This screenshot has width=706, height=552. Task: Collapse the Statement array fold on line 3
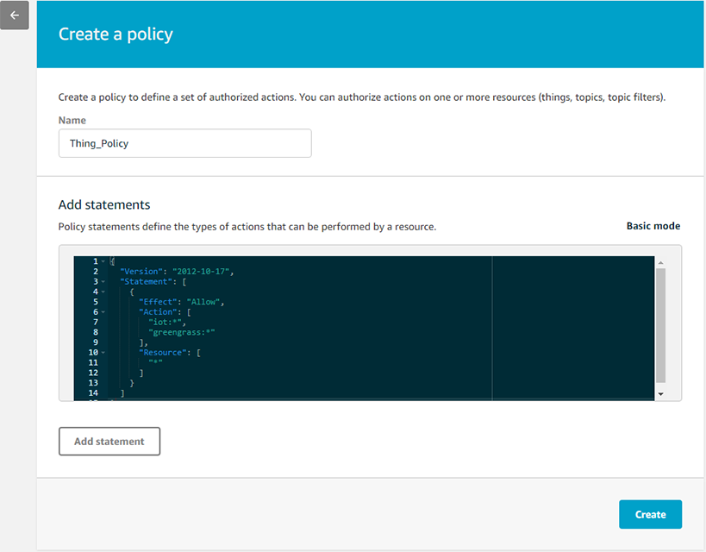coord(103,282)
